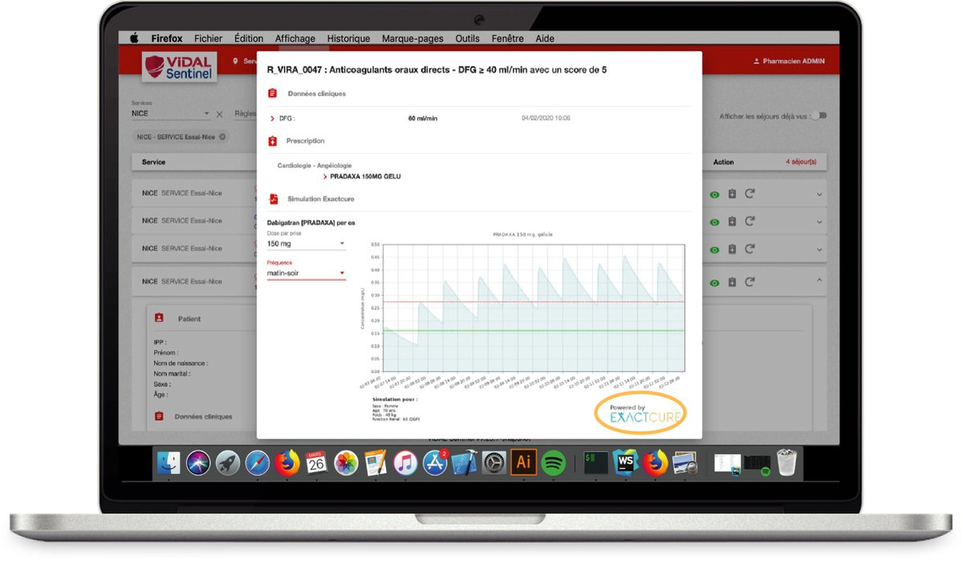Image resolution: width=963 pixels, height=580 pixels.
Task: Click the medical clipboard icon in third stay row
Action: pos(732,249)
